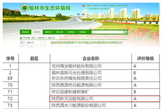164x109 pixels.
Task: Open the 网站首页 nav tab
Action: click(25, 32)
